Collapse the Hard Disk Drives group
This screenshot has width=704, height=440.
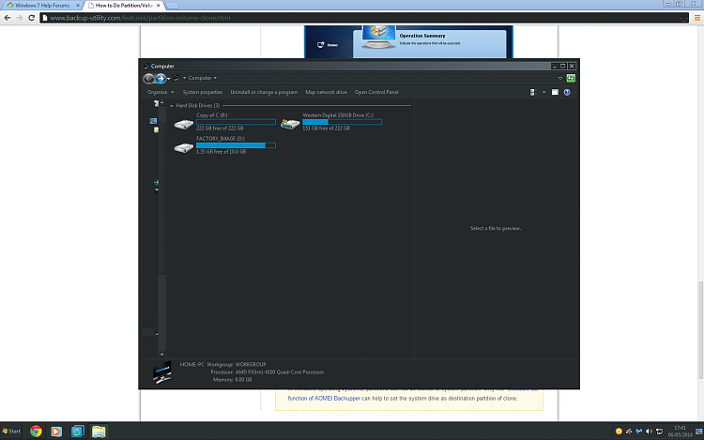[x=172, y=106]
